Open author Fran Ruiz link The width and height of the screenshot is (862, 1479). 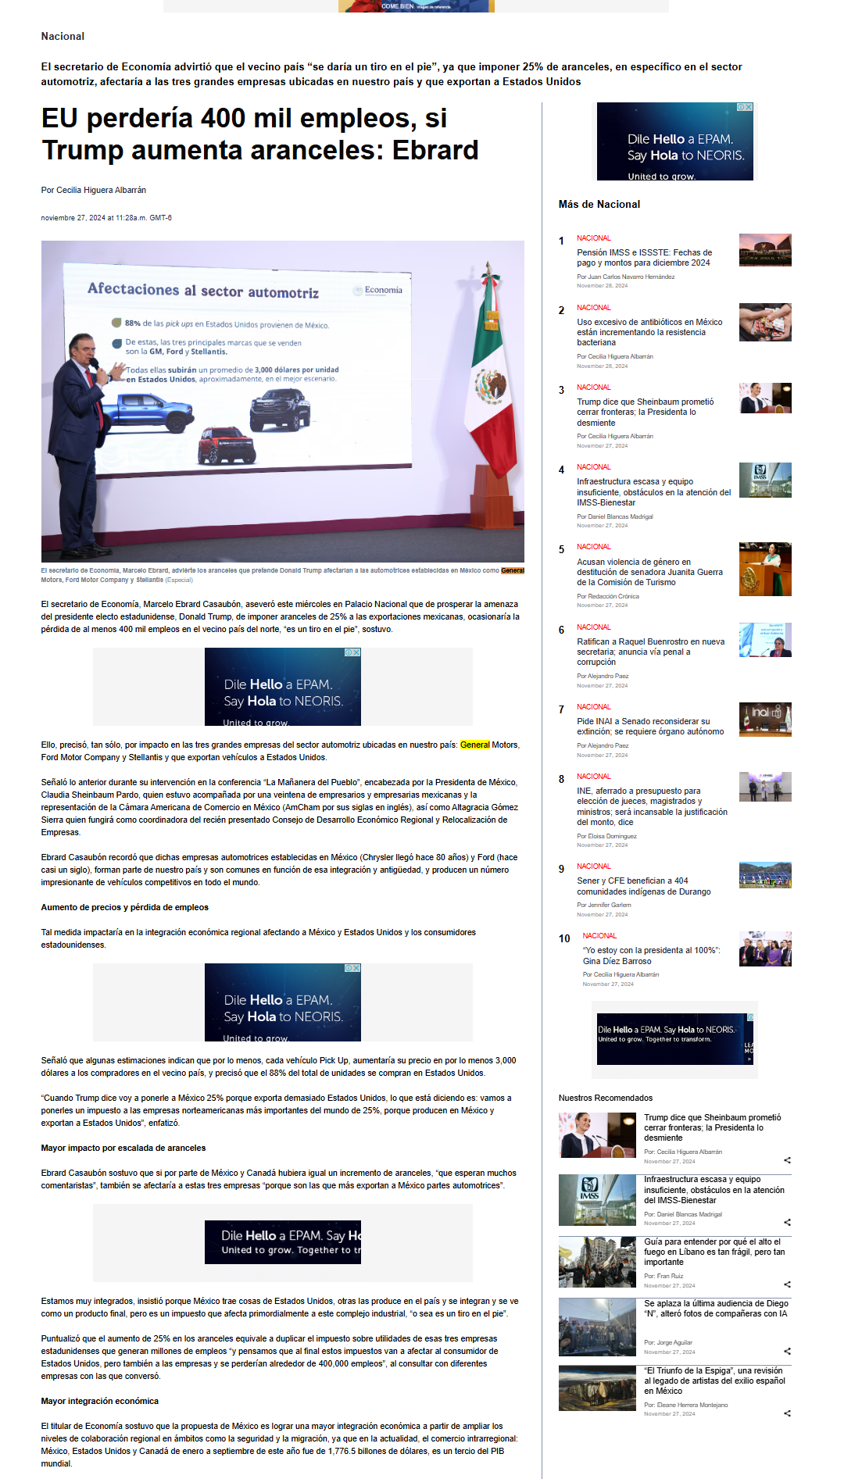[670, 1276]
